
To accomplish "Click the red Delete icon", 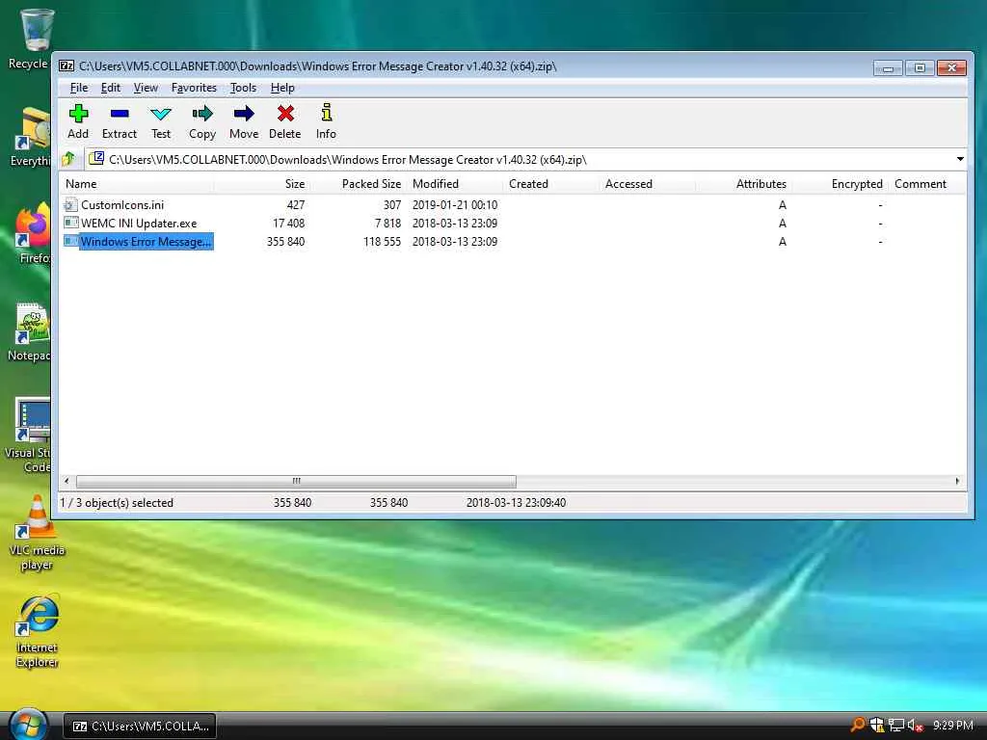I will click(285, 114).
